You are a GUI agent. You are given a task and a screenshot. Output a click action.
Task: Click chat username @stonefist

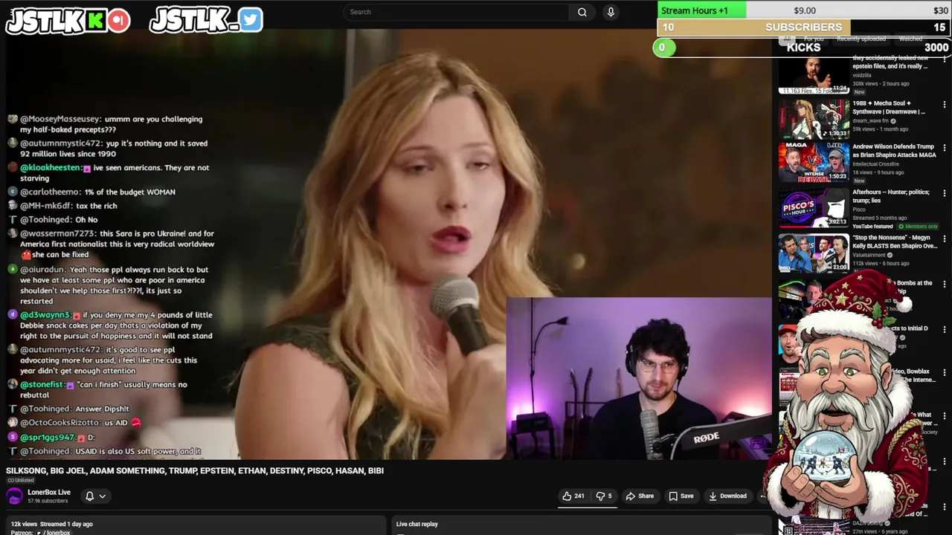(42, 384)
